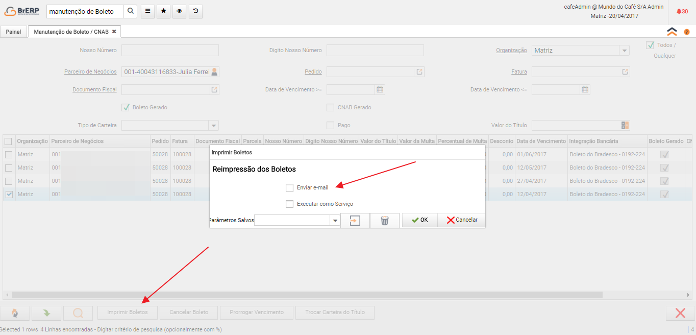This screenshot has height=335, width=696.
Task: Enable the Enviar e-mail checkbox
Action: pos(290,188)
